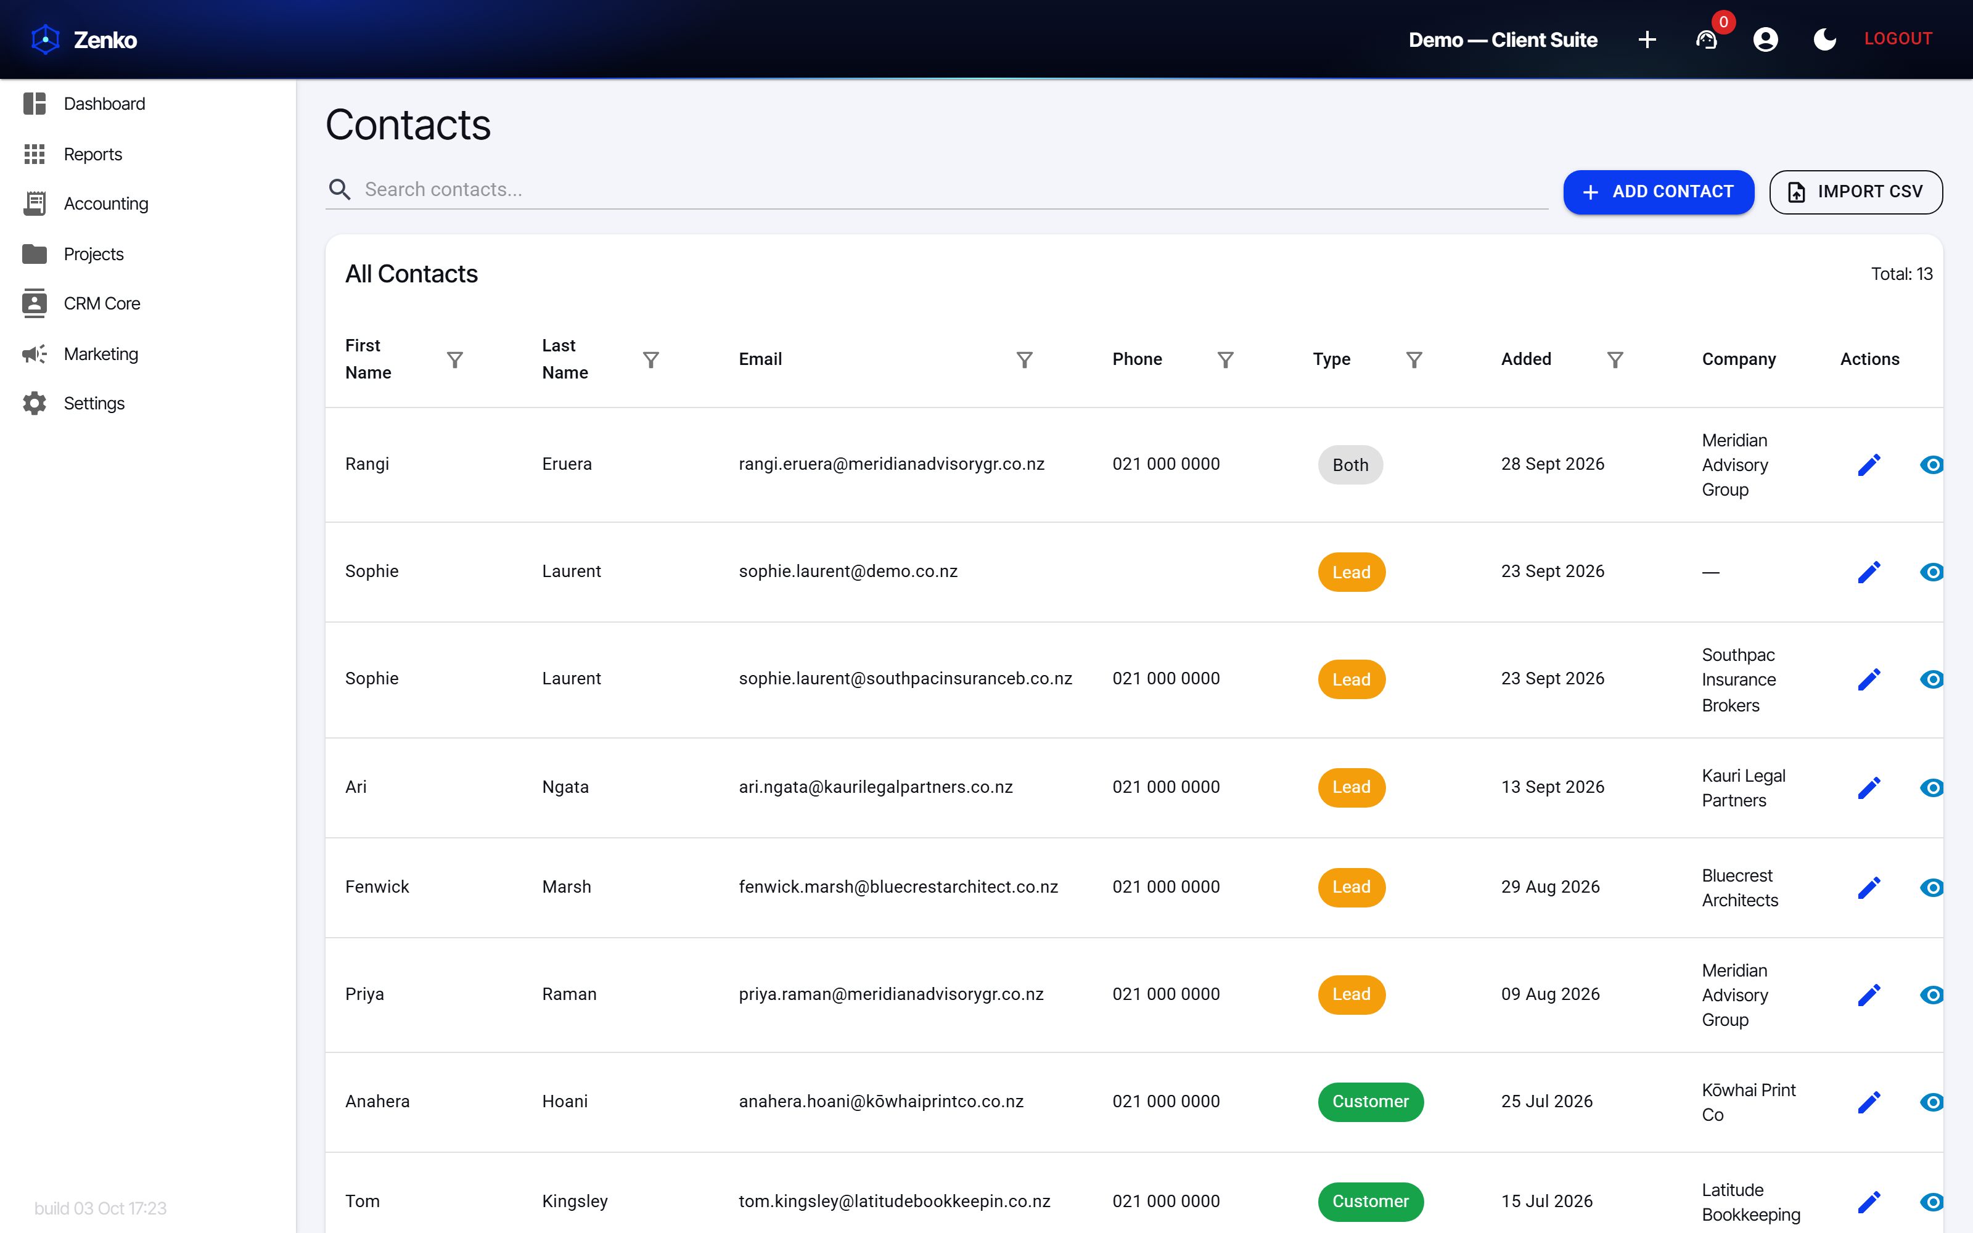The height and width of the screenshot is (1233, 1973).
Task: Click the Both type chip for Rangi
Action: (x=1350, y=465)
